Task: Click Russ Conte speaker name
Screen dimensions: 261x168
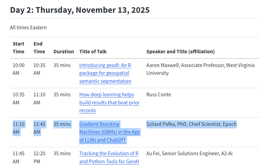Action: 159,94
